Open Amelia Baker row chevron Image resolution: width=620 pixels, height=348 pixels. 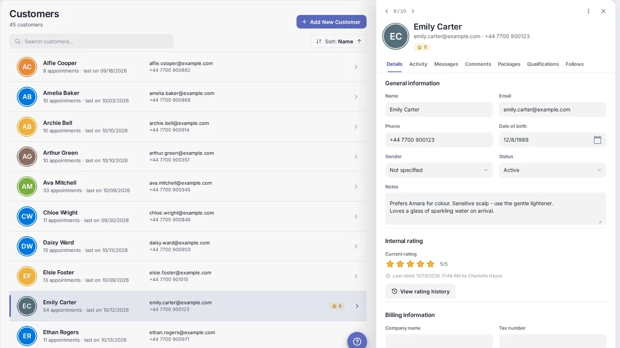coord(356,97)
